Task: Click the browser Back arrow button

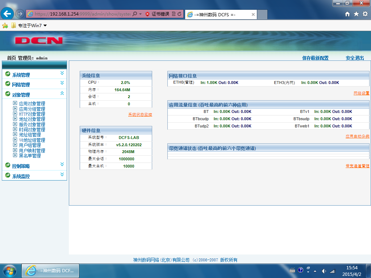Action: [x=7, y=14]
